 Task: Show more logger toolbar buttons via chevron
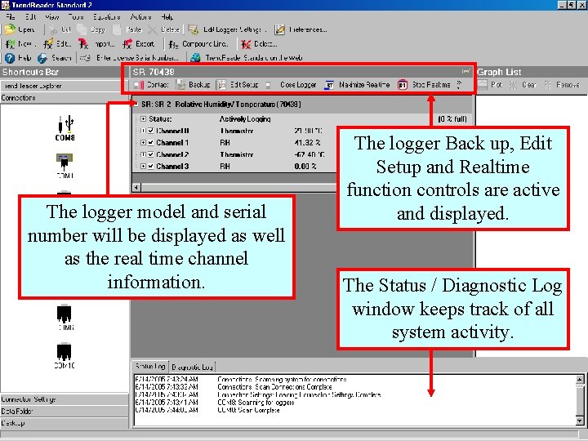click(459, 85)
